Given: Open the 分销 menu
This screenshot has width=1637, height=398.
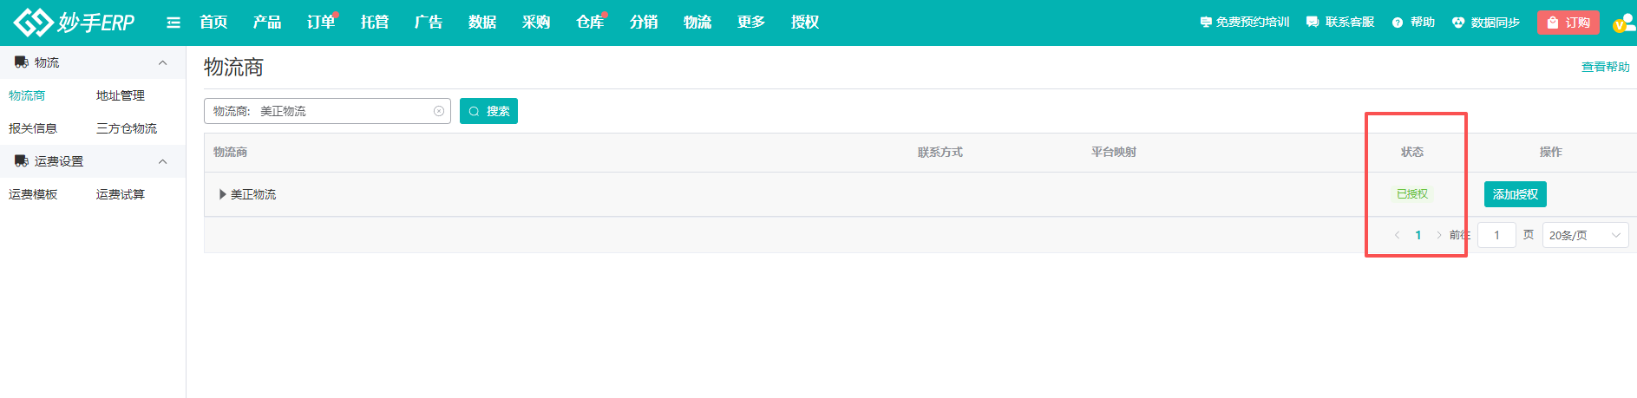Looking at the screenshot, I should pos(644,23).
